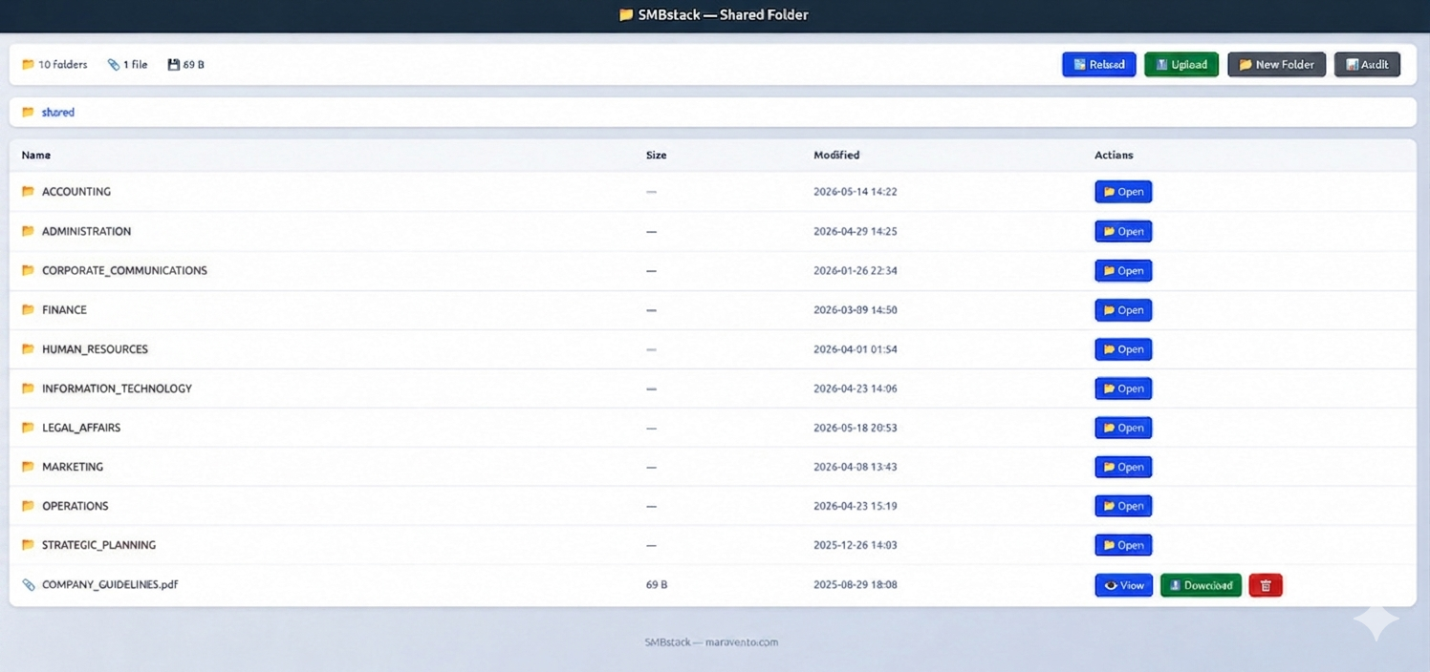Click the 2025-12-26 14:03 modified date
The height and width of the screenshot is (672, 1430).
[855, 545]
